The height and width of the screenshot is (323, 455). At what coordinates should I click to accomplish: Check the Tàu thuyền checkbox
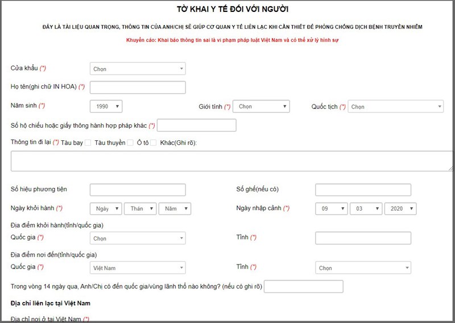130,143
